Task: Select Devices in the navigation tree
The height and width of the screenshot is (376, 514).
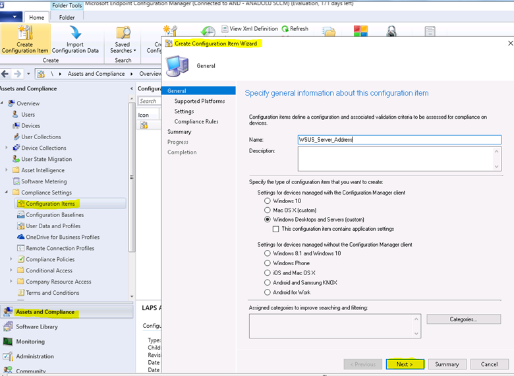Action: [30, 125]
